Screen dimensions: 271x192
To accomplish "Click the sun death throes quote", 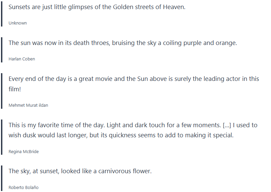I will tap(122, 43).
